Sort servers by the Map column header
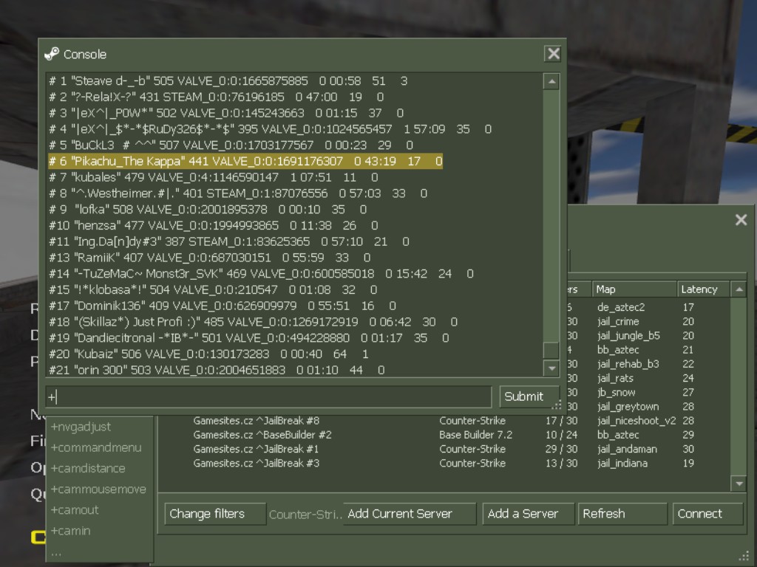 click(x=634, y=289)
